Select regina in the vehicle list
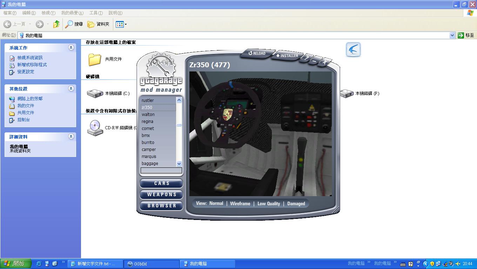 tap(158, 122)
